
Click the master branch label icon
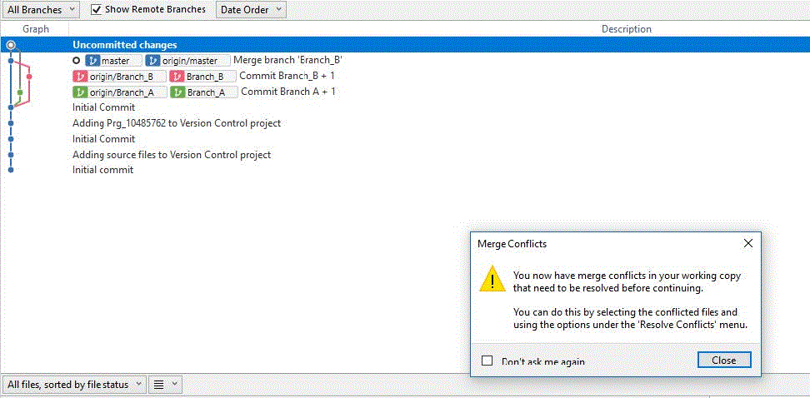93,61
